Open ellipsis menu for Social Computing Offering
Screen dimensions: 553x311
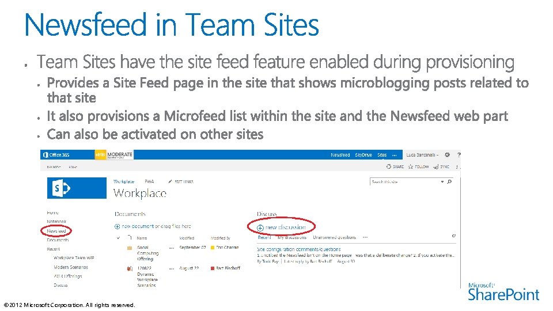[172, 248]
